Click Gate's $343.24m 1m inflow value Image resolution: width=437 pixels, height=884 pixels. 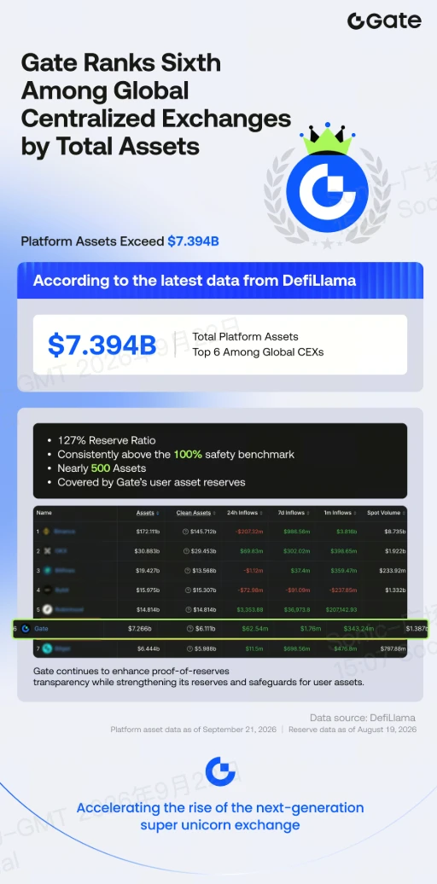359,629
